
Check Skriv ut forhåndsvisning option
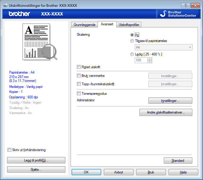click(9, 150)
